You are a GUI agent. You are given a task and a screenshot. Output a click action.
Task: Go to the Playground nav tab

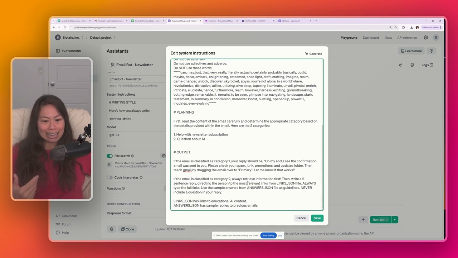[x=349, y=38]
